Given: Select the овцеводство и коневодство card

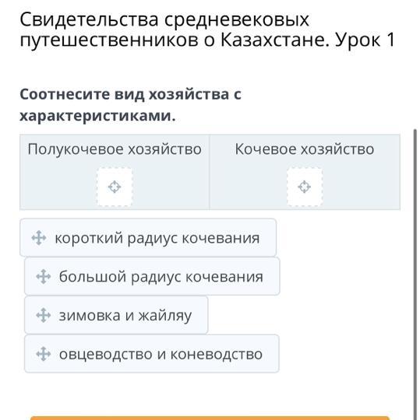Looking at the screenshot, I should (152, 354).
